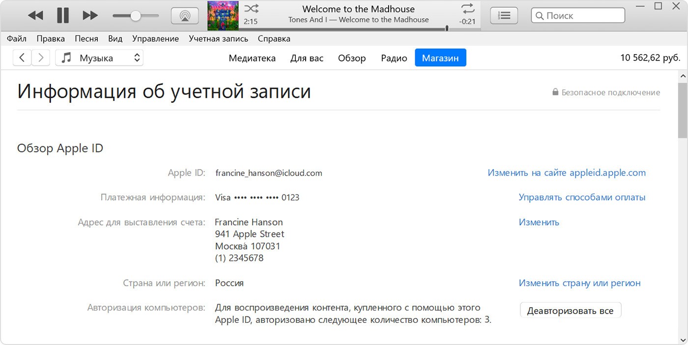The image size is (688, 345).
Task: Open the Справка menu
Action: (x=274, y=38)
